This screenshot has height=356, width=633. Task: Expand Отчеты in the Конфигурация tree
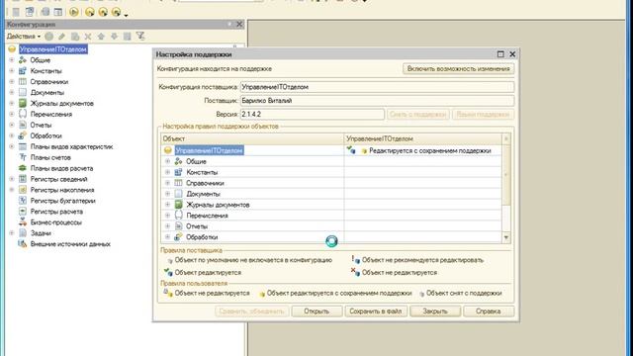tap(12, 126)
